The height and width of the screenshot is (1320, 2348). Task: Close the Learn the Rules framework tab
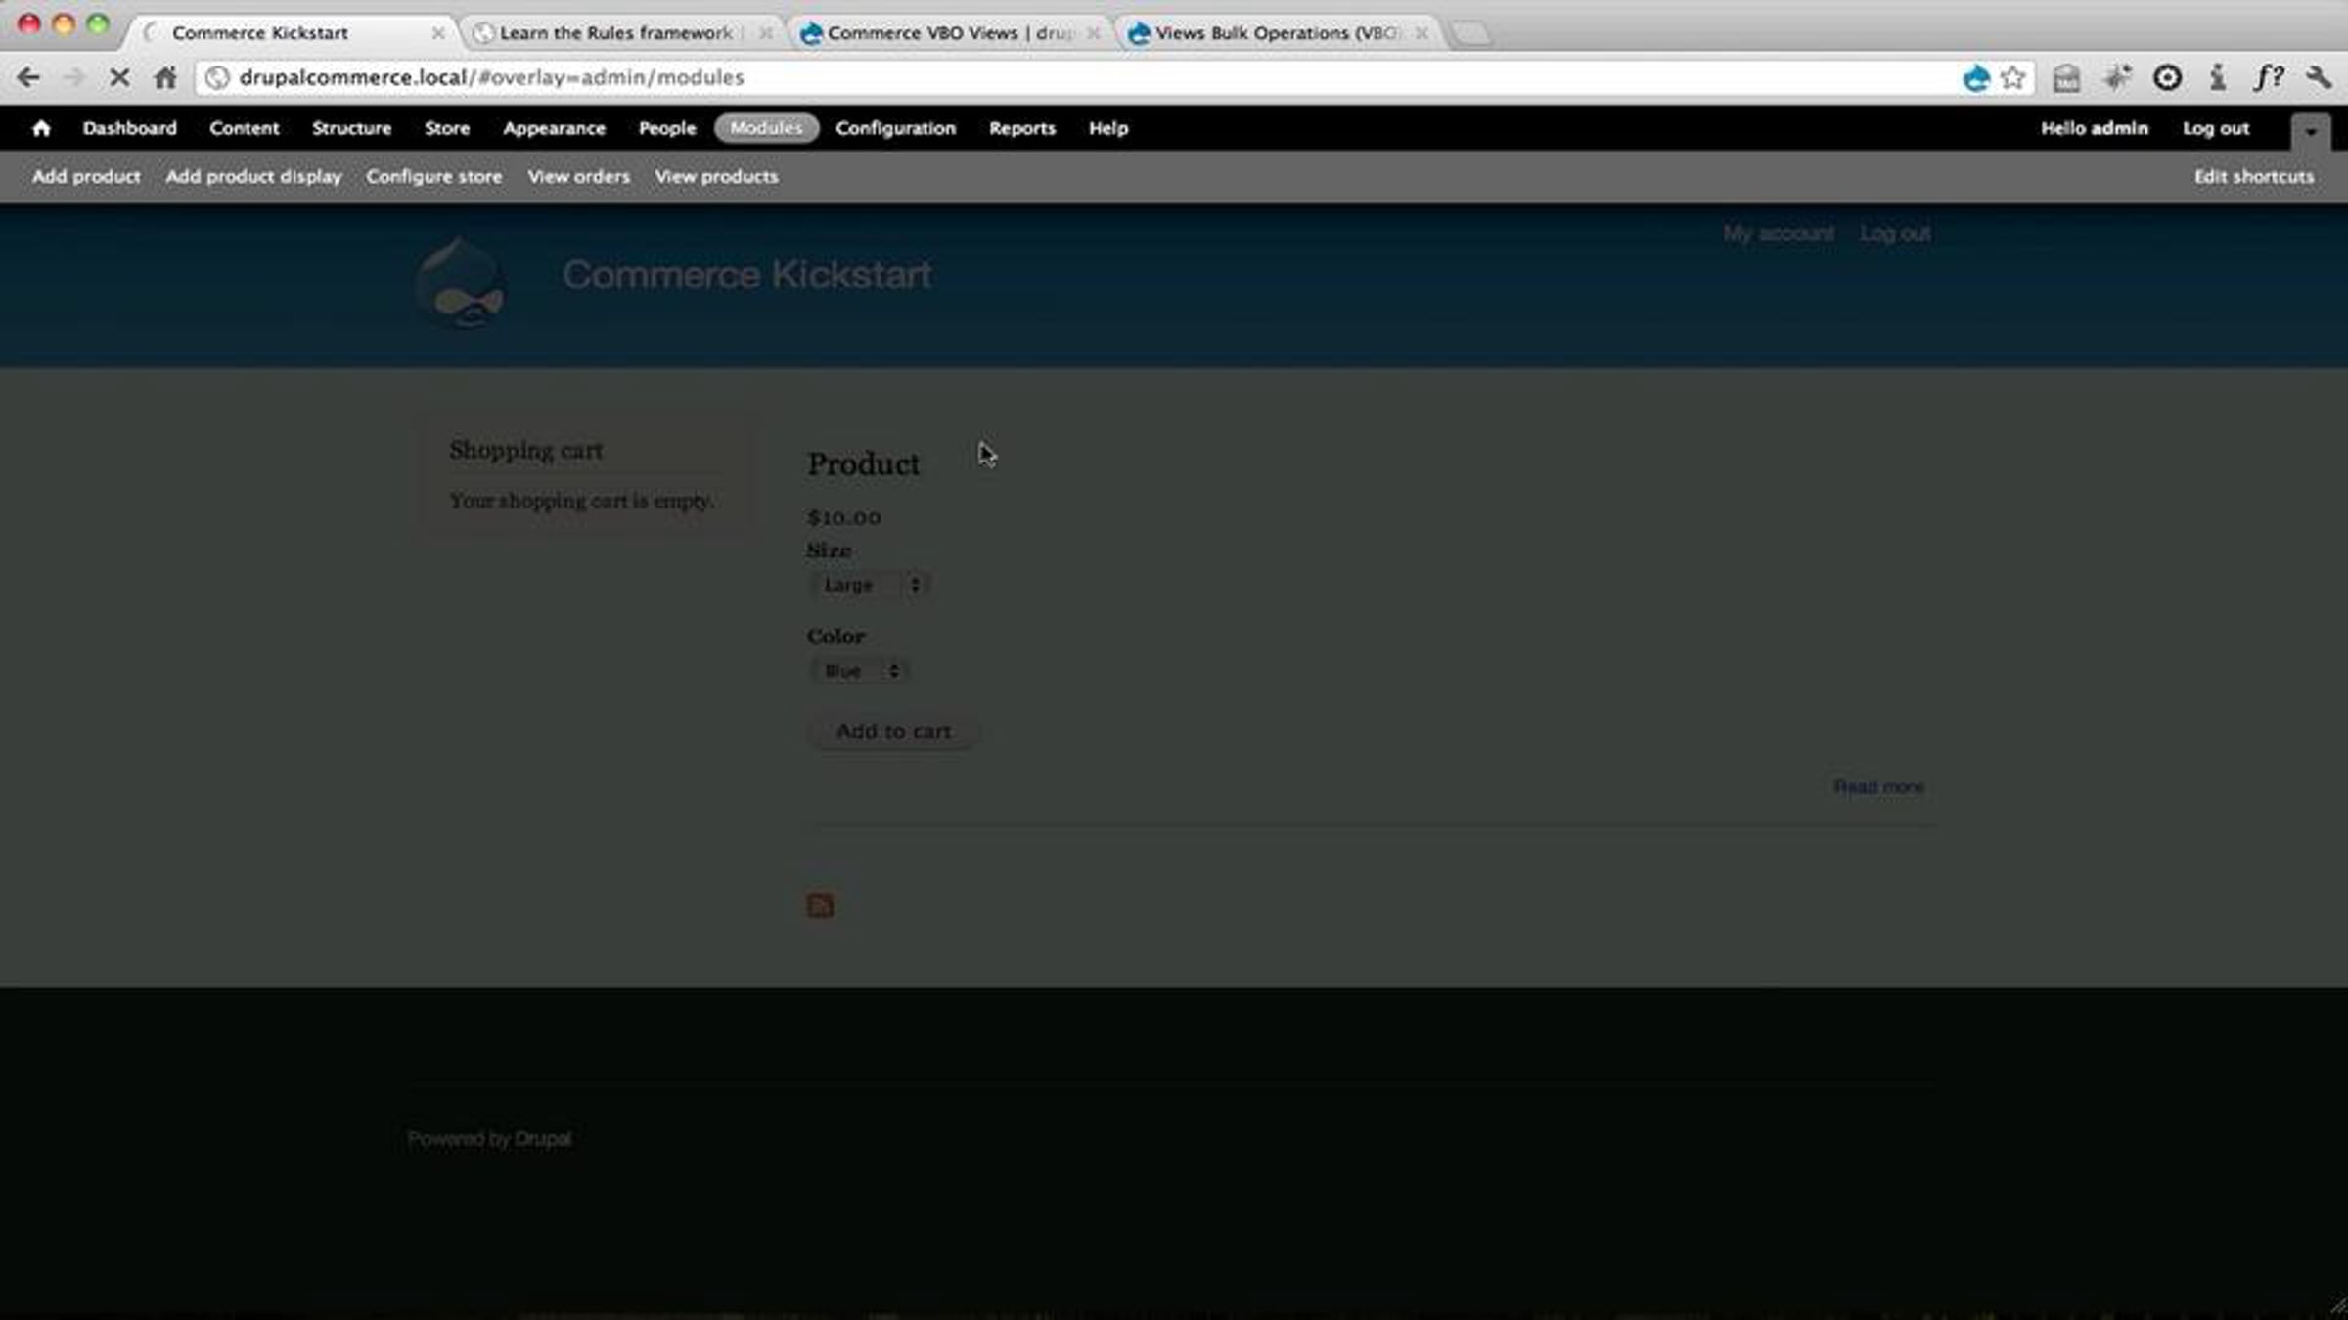click(x=765, y=33)
